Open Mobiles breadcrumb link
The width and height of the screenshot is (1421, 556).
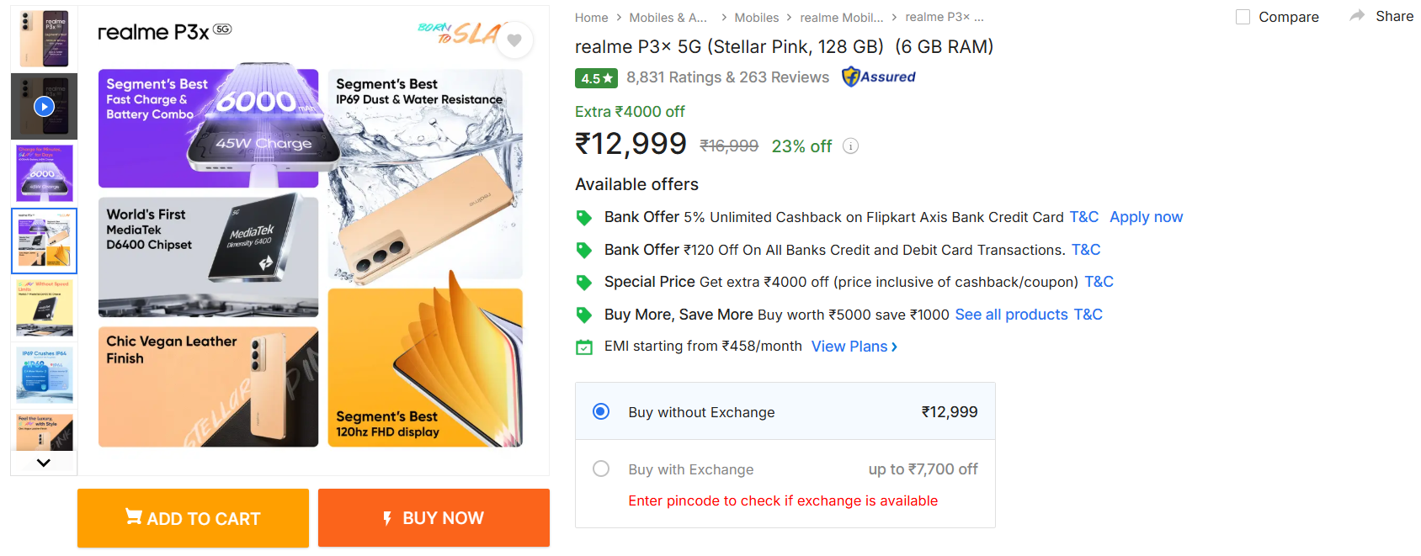click(x=756, y=18)
